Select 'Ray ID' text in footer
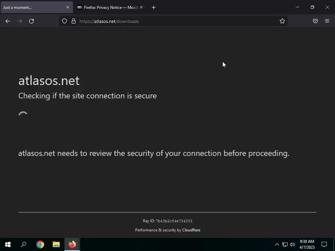 click(x=149, y=221)
